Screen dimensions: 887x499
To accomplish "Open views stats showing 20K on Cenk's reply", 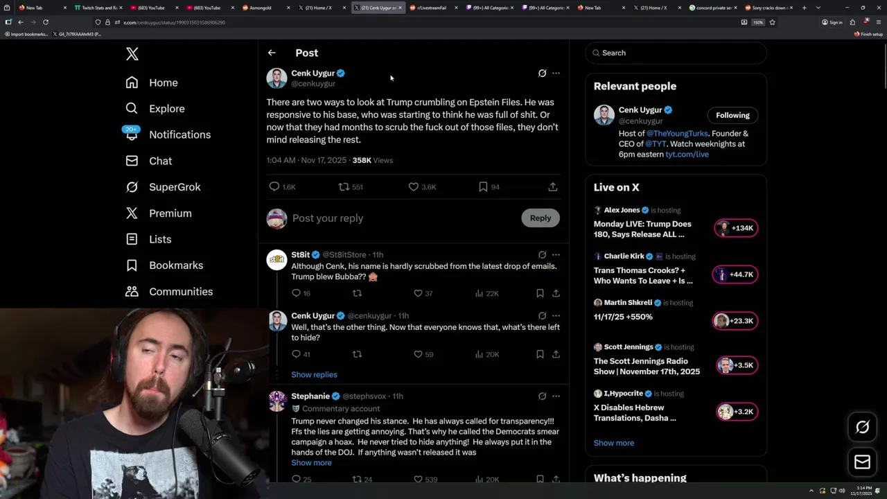I will tap(486, 354).
